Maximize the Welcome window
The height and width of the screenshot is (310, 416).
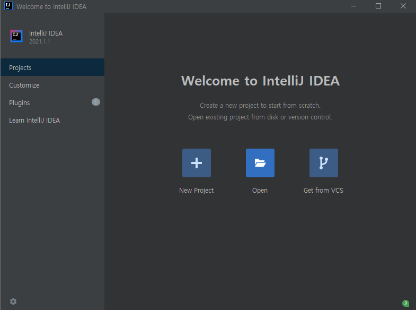[x=378, y=6]
